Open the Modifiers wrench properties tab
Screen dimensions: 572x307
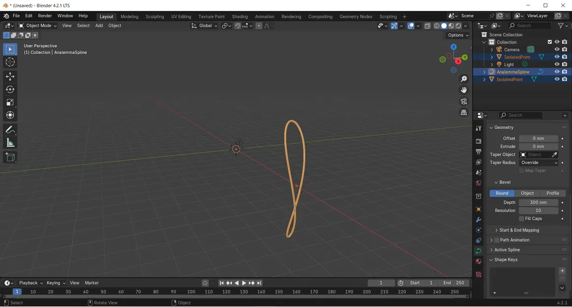(479, 220)
